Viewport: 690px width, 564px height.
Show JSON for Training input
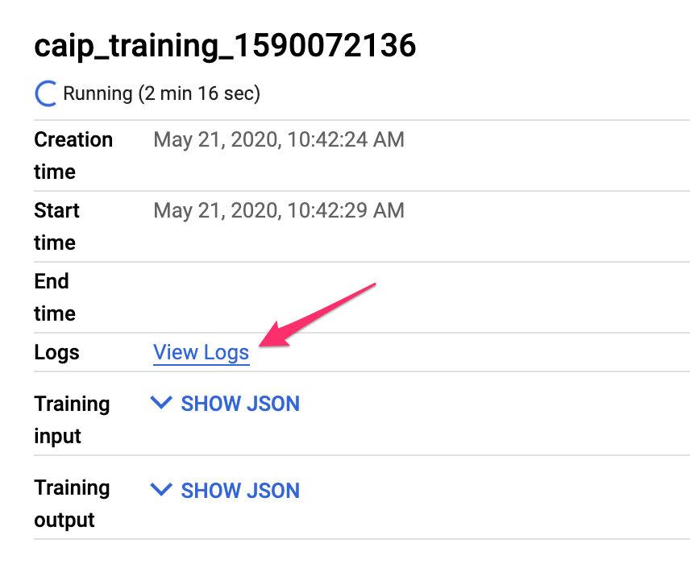click(x=240, y=404)
